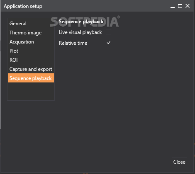Open the Plot settings category
The width and height of the screenshot is (195, 174).
coord(31,51)
